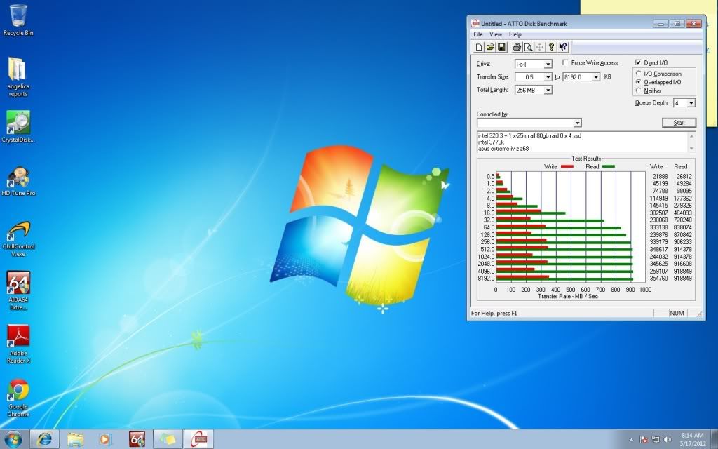Click the clock showing 8:14 AM
This screenshot has height=449, width=718.
tap(692, 435)
